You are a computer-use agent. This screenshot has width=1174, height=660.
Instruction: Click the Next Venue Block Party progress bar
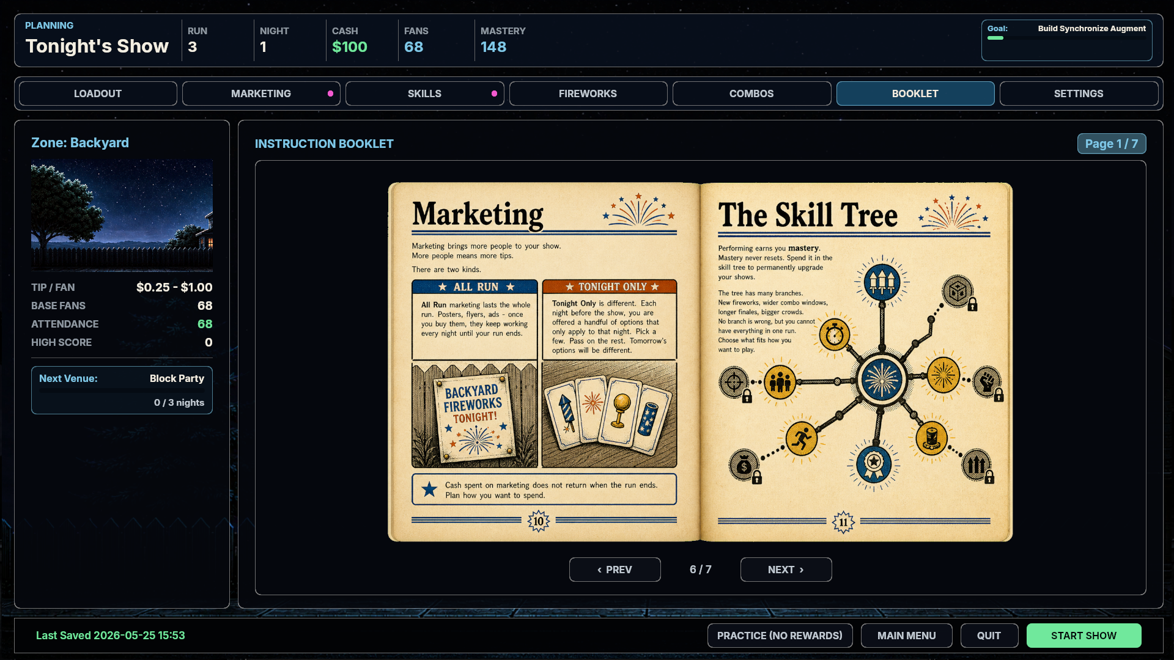(x=122, y=390)
